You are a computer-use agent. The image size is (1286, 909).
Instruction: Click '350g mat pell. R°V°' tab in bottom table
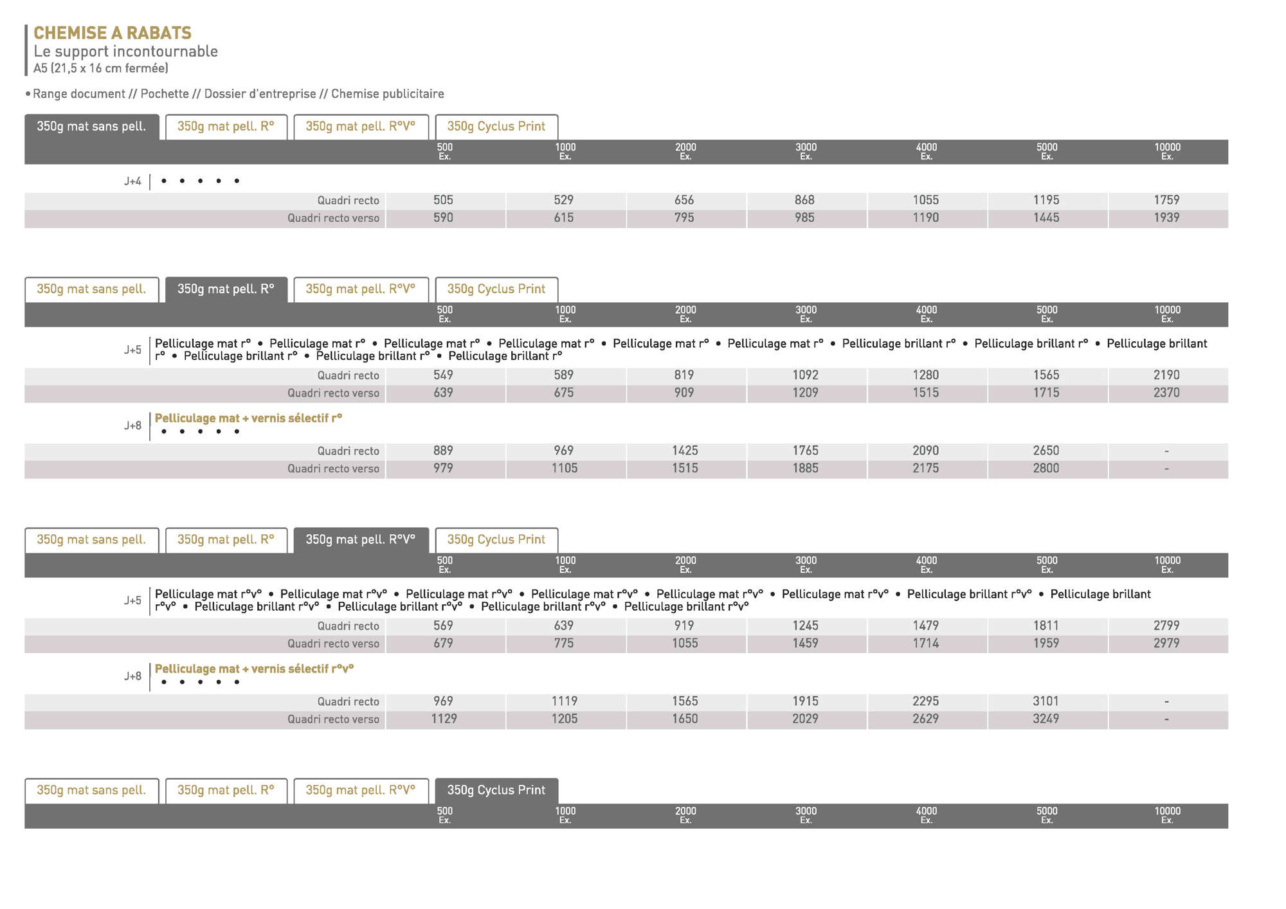point(360,790)
